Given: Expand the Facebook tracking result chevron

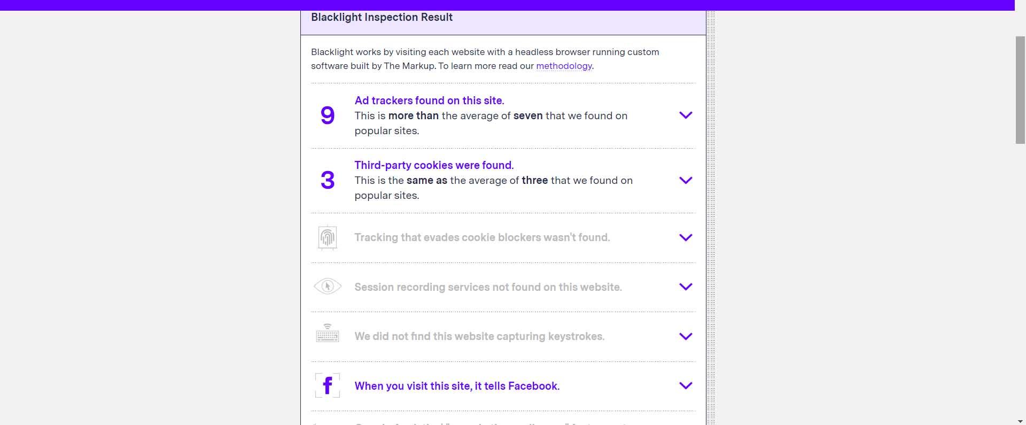Looking at the screenshot, I should pos(685,385).
